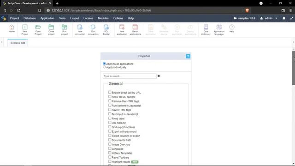Check Highlight results option
Viewport: 295px width, 166px height.
pyautogui.click(x=110, y=161)
